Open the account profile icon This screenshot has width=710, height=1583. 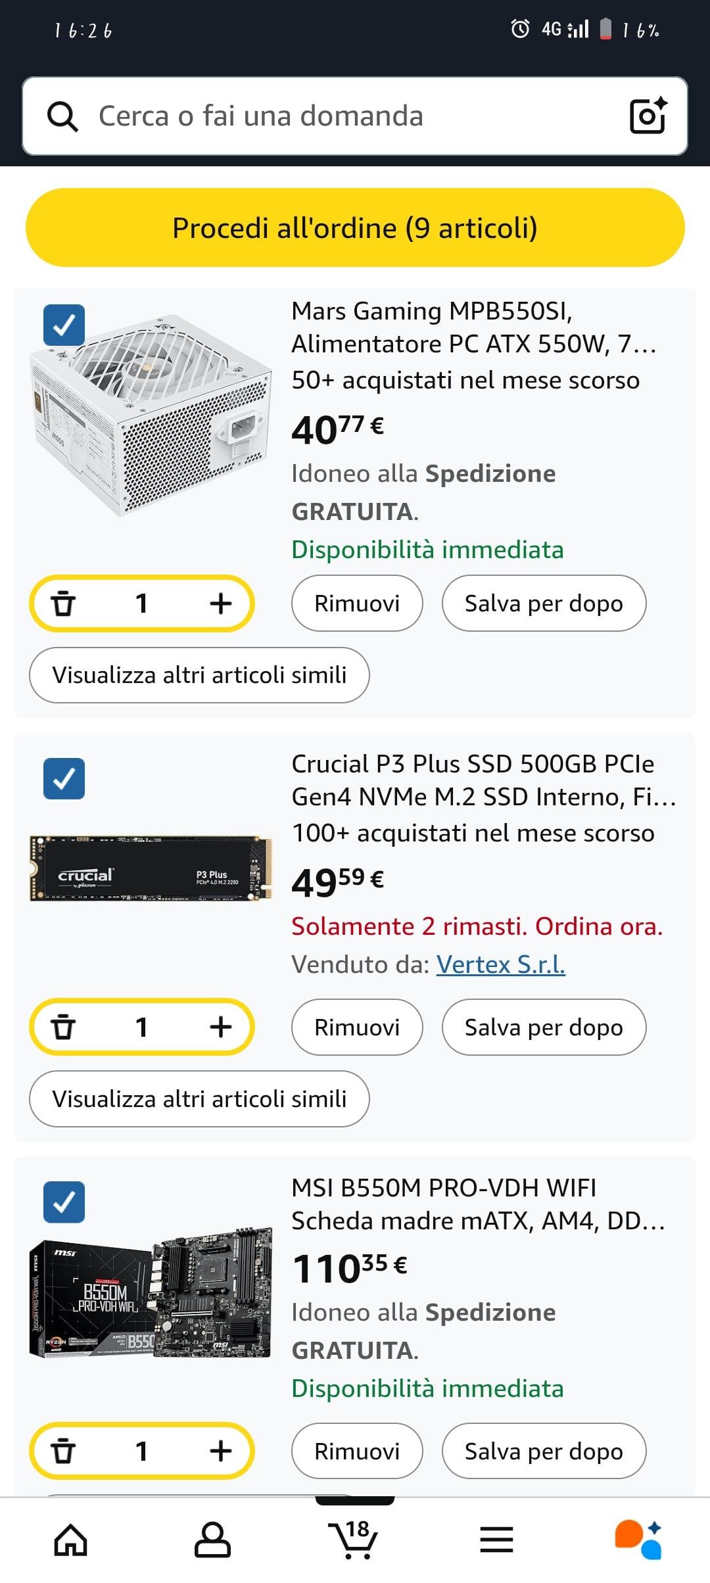(212, 1540)
